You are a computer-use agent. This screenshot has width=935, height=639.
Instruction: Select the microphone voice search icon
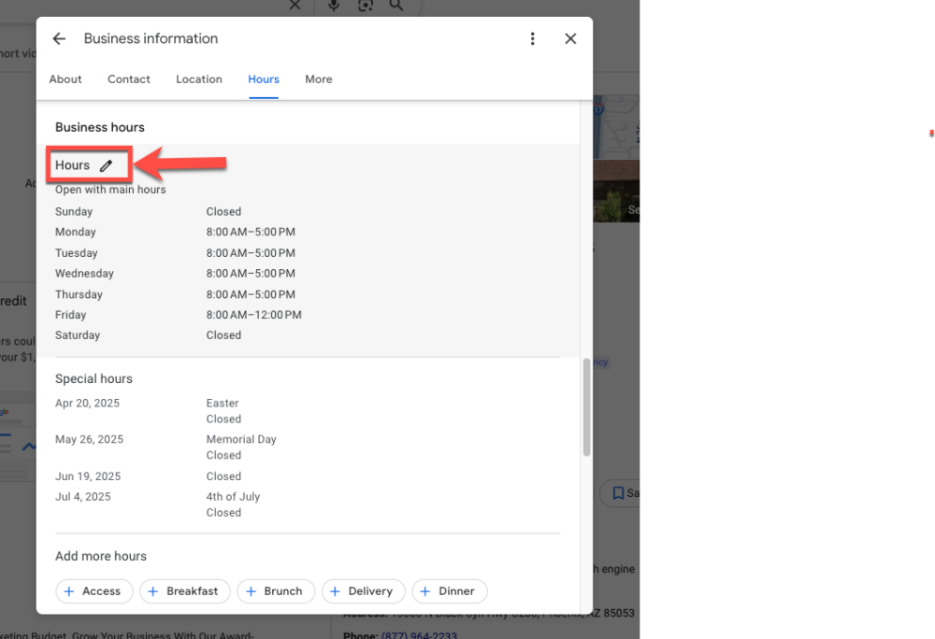pyautogui.click(x=334, y=6)
